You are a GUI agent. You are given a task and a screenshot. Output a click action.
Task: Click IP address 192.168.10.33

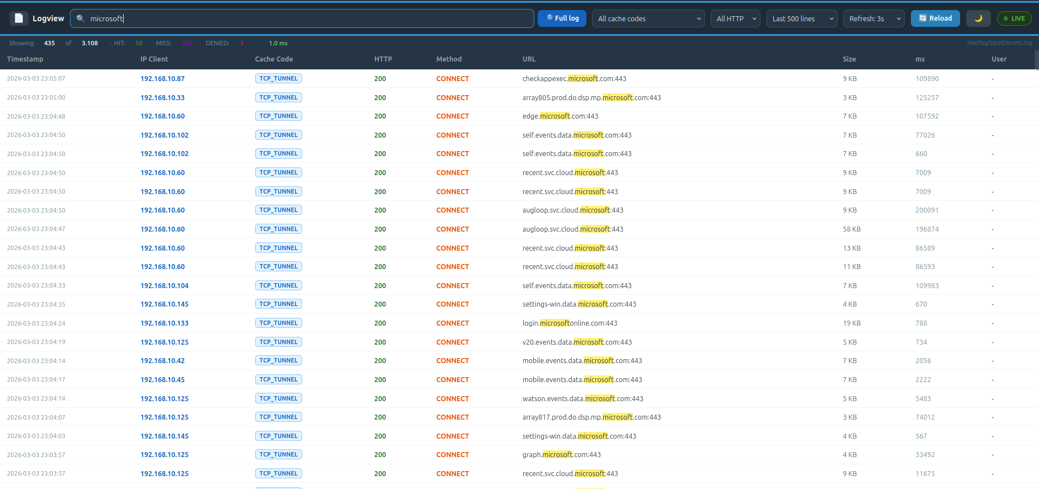(162, 98)
